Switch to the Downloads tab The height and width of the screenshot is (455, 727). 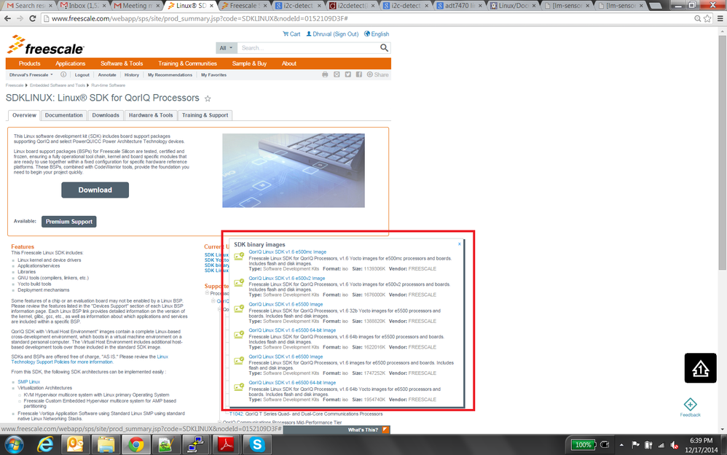[106, 115]
